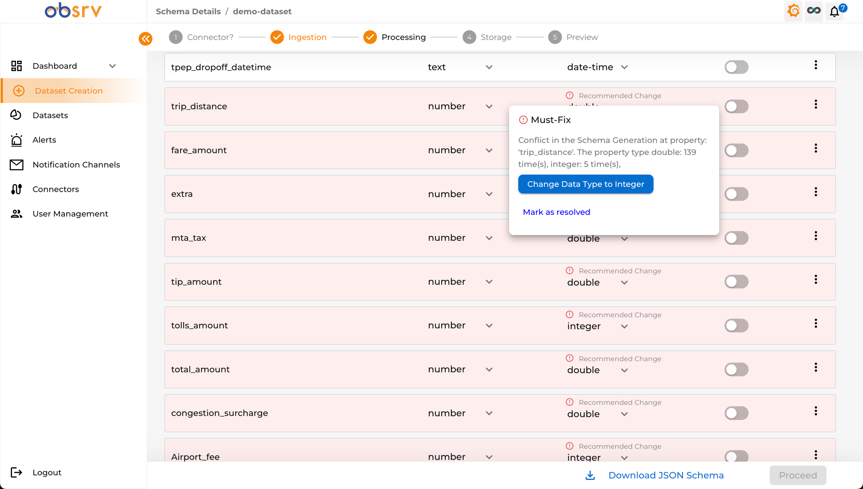Click the Proceed button
The width and height of the screenshot is (863, 489).
click(x=798, y=476)
